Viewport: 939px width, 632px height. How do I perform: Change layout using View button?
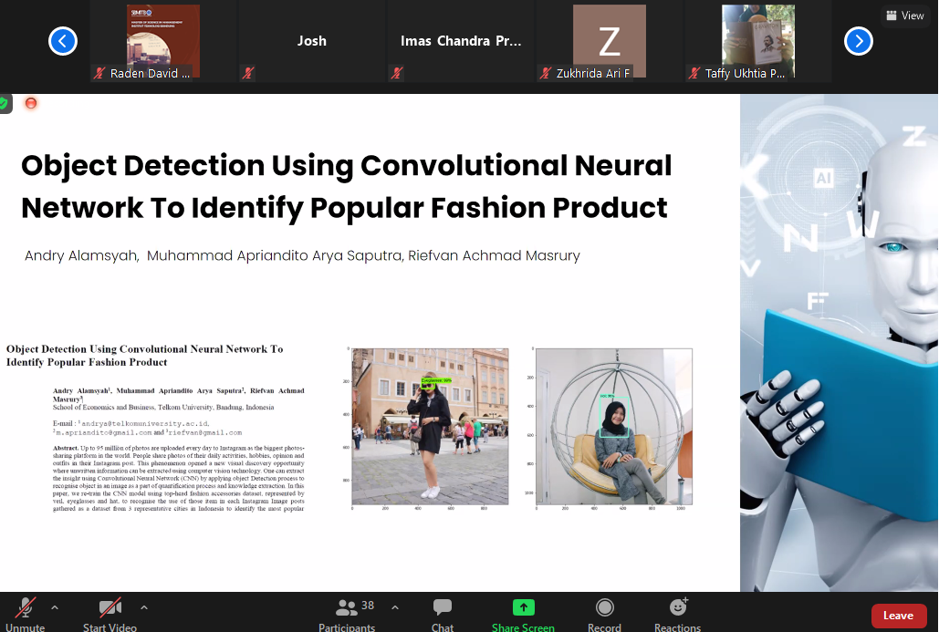(905, 16)
